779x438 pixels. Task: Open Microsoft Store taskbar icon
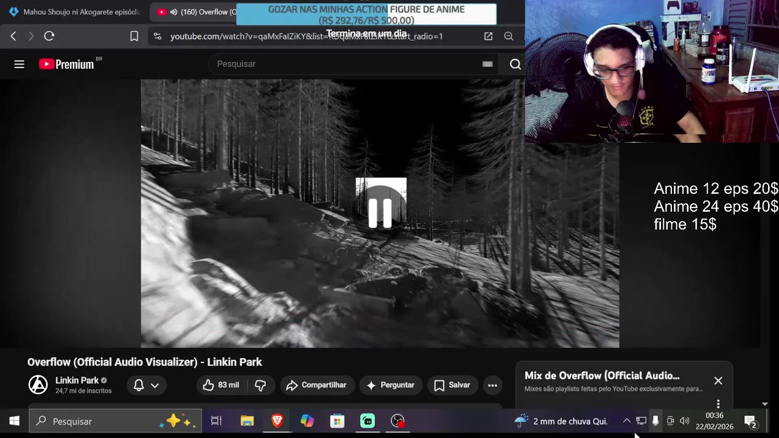[337, 421]
